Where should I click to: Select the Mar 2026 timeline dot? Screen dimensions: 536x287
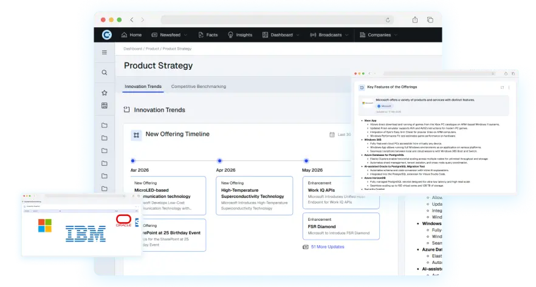(133, 160)
